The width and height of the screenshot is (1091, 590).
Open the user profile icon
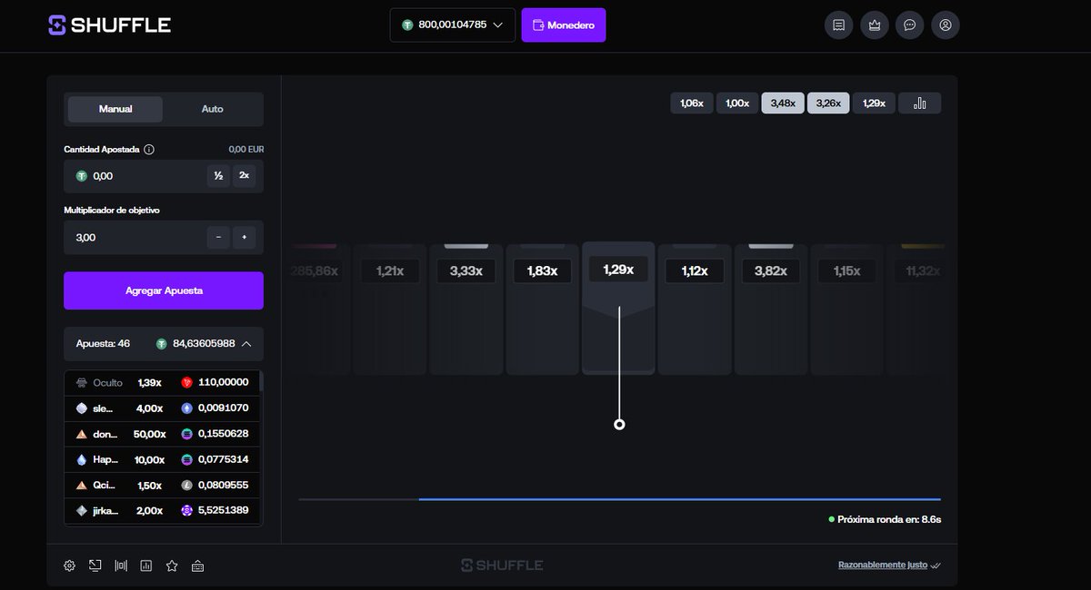point(946,25)
